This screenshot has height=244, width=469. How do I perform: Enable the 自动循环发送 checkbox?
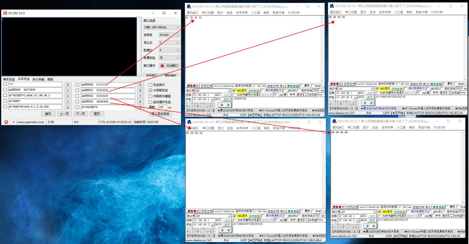150,102
